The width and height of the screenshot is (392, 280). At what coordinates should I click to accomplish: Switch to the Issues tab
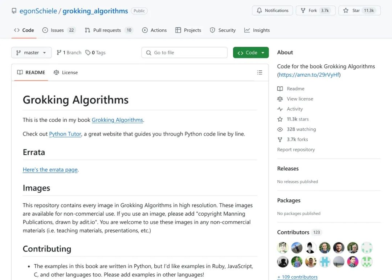tap(59, 30)
